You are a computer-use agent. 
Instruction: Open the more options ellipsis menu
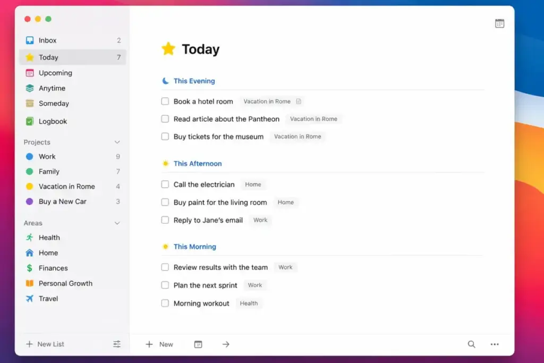[x=495, y=344]
